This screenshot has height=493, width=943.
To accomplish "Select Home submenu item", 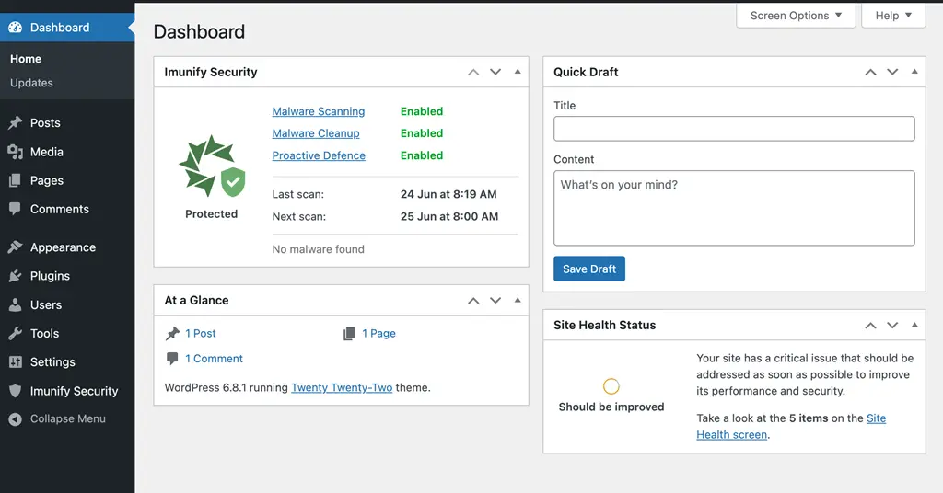I will click(26, 59).
